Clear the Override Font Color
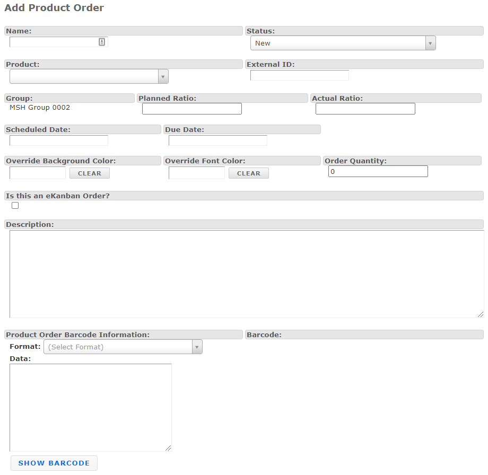The image size is (488, 475). [249, 173]
